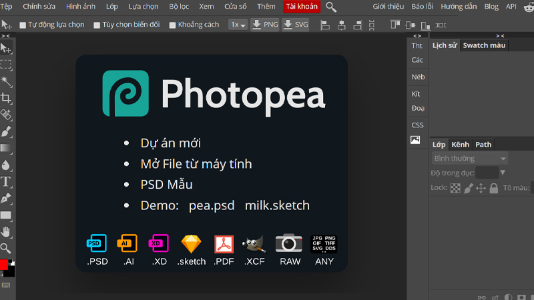The image size is (534, 300).
Task: Export with the PNG download button
Action: pos(265,25)
